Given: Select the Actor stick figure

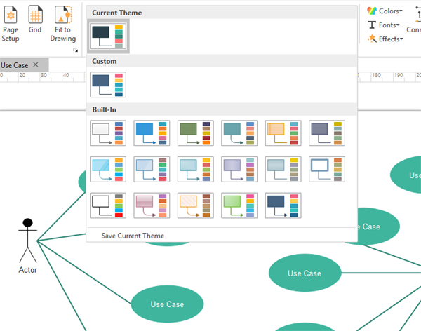Looking at the screenshot, I should 27,241.
